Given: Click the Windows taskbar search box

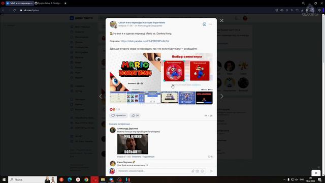Looking at the screenshot, I should pyautogui.click(x=32, y=179).
